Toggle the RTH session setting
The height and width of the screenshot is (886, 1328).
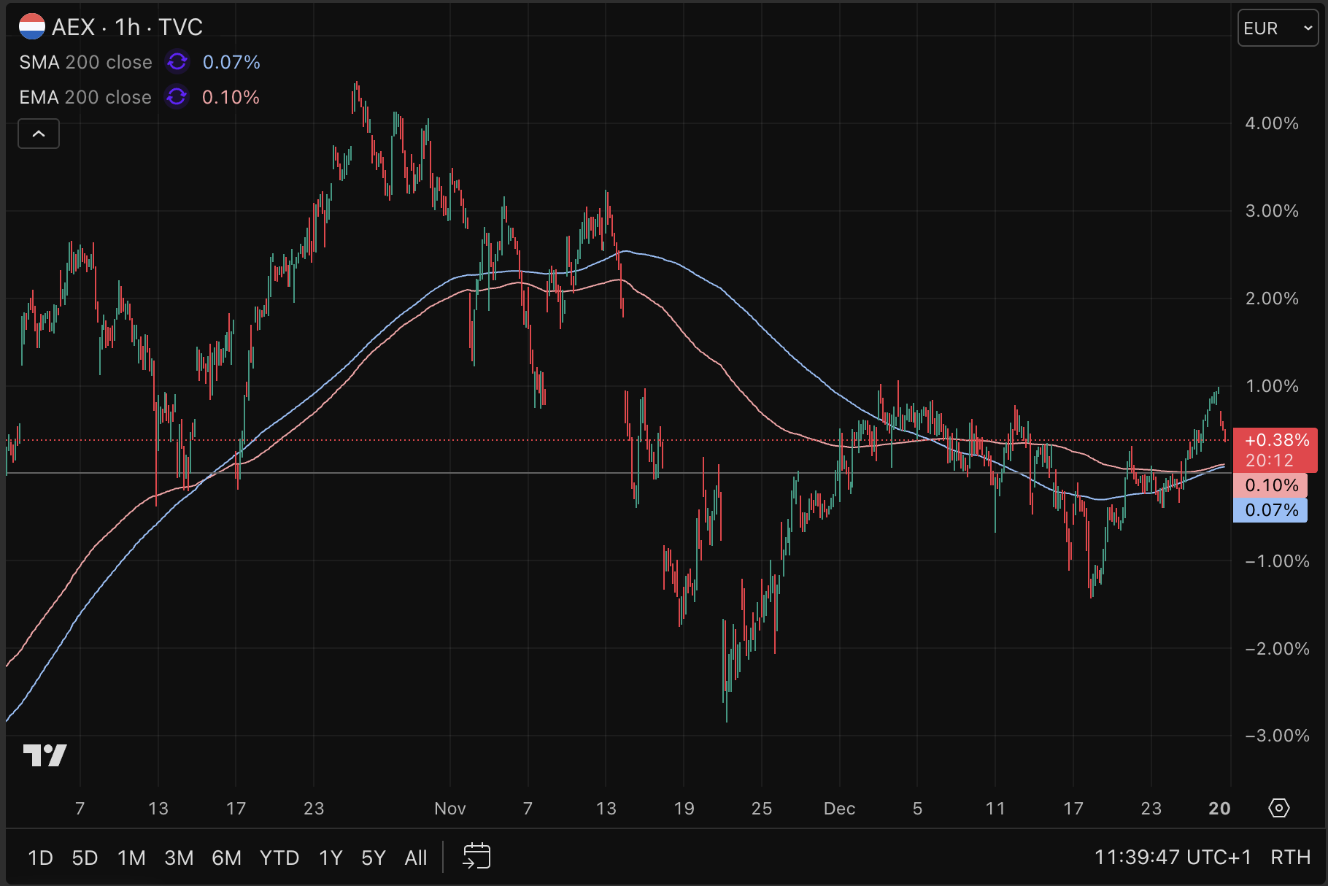(x=1290, y=857)
